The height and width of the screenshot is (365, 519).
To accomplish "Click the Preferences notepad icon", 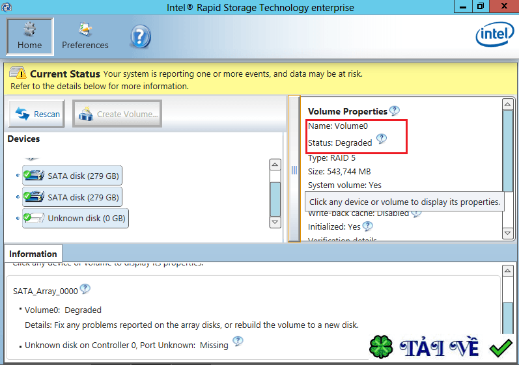I will 85,29.
